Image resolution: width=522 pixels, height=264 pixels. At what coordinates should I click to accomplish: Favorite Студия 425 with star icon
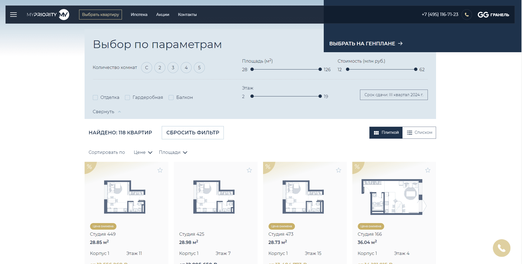pos(249,170)
